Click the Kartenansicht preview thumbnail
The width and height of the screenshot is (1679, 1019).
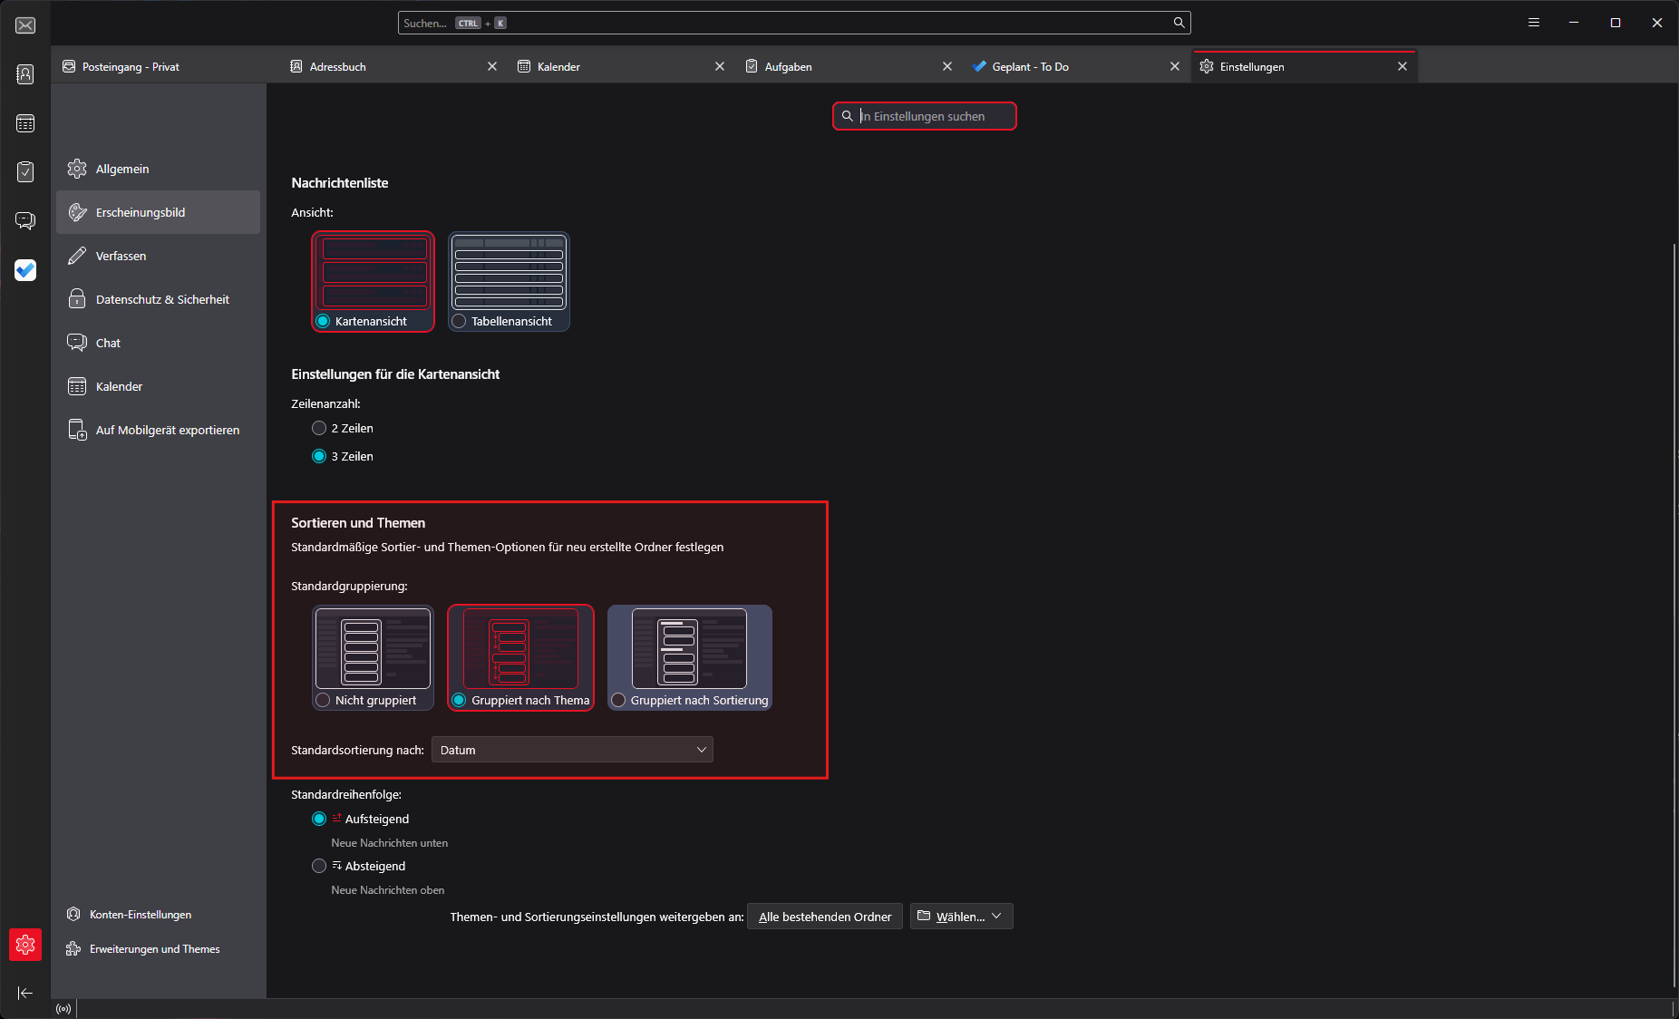pos(374,273)
